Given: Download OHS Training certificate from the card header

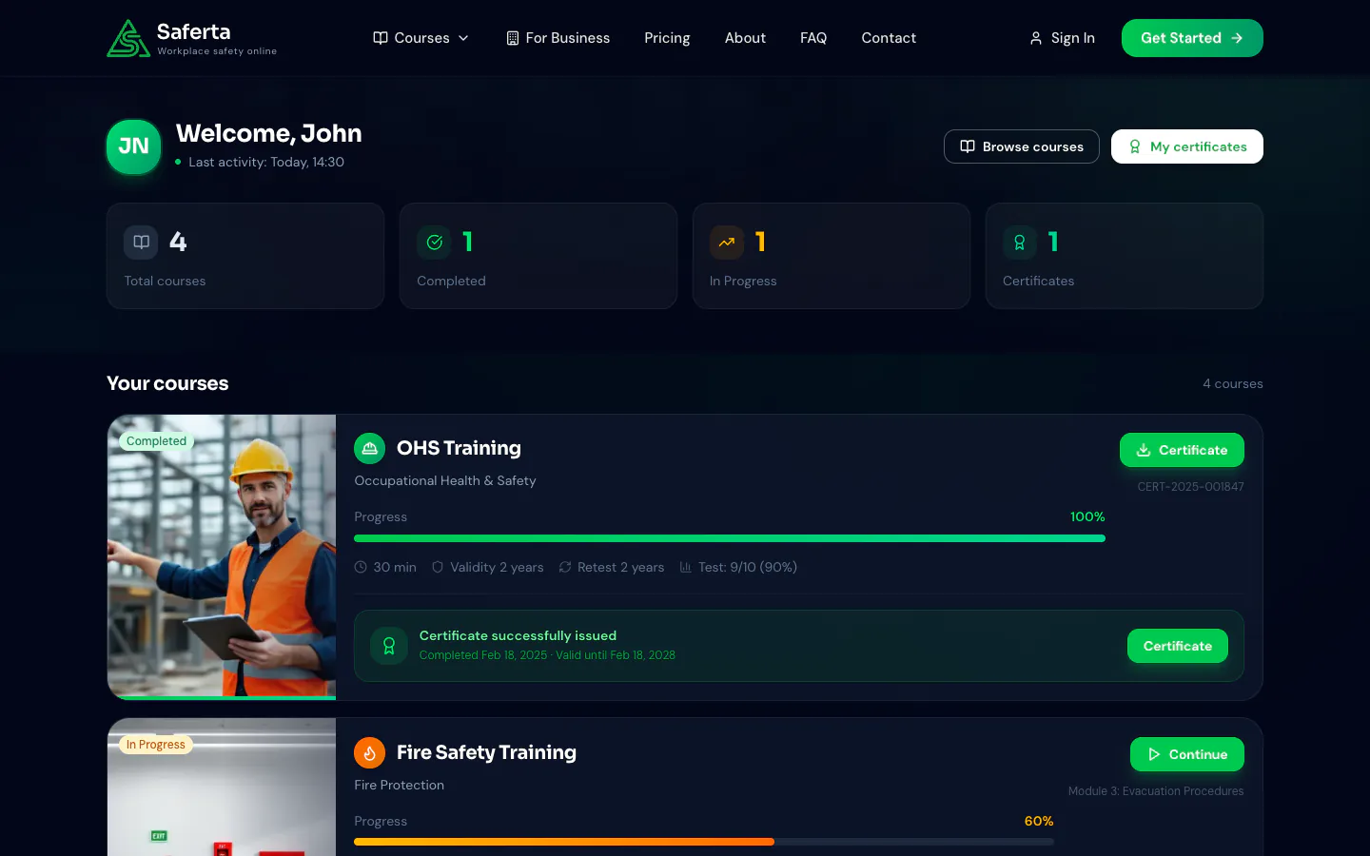Looking at the screenshot, I should tap(1182, 450).
